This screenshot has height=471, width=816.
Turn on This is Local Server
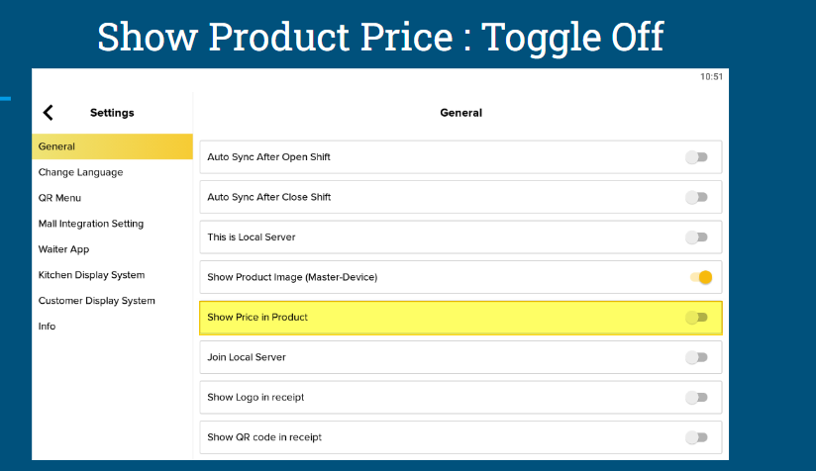click(696, 237)
